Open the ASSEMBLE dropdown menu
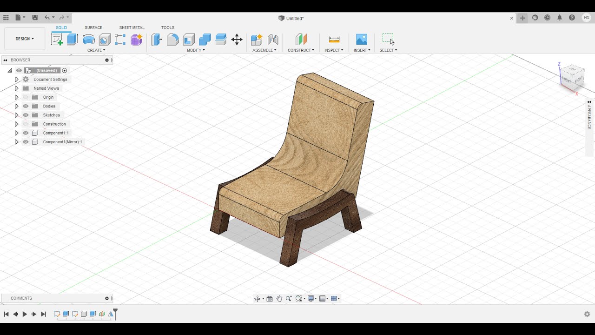The image size is (595, 335). (x=264, y=50)
